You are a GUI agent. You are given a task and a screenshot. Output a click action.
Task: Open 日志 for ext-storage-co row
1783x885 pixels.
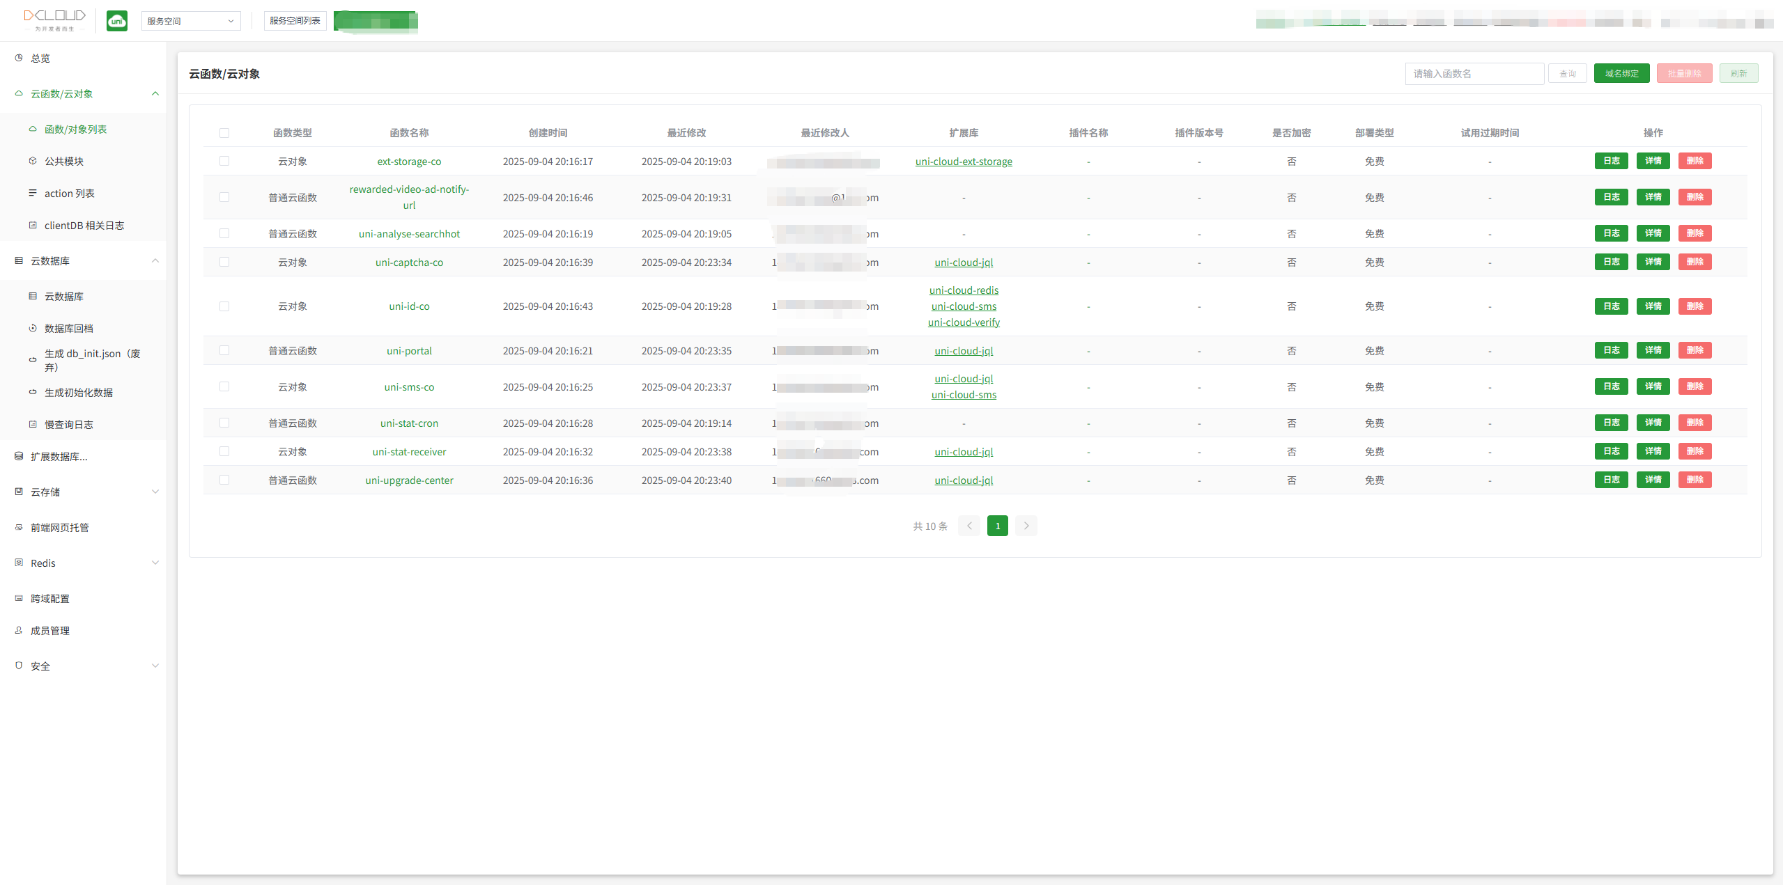tap(1611, 161)
